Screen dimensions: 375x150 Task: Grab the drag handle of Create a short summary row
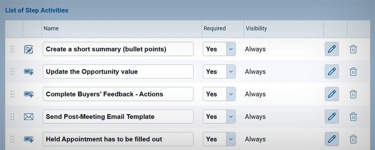[12, 49]
